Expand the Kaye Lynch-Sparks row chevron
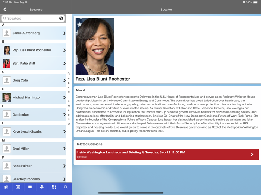This screenshot has width=261, height=195. (x=64, y=131)
